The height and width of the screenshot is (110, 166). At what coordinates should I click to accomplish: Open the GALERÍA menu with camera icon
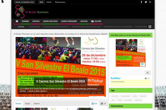(96, 21)
